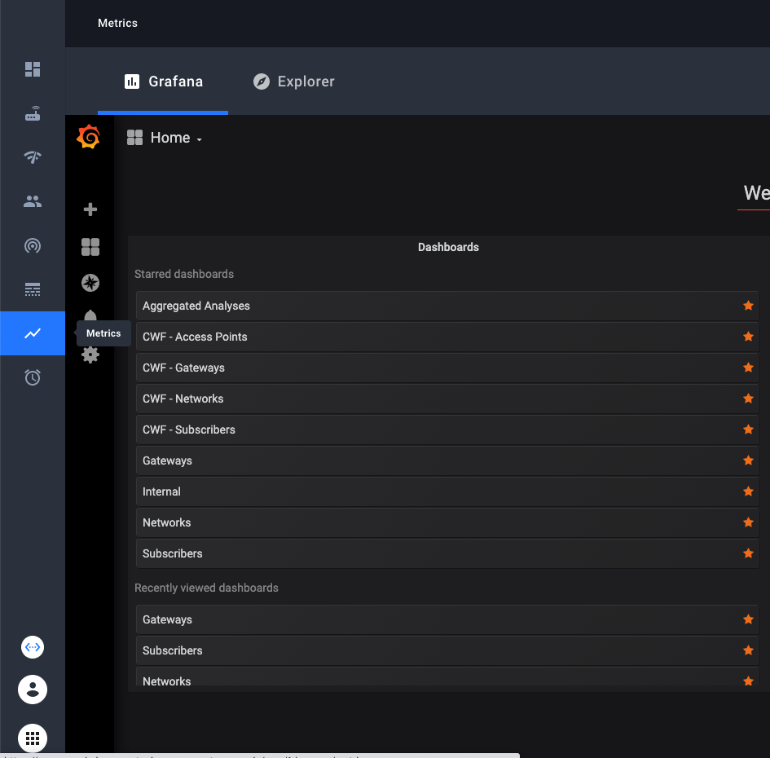Select the Networks entry in recently viewed list
Screen dimensions: 770x758
[x=166, y=681]
